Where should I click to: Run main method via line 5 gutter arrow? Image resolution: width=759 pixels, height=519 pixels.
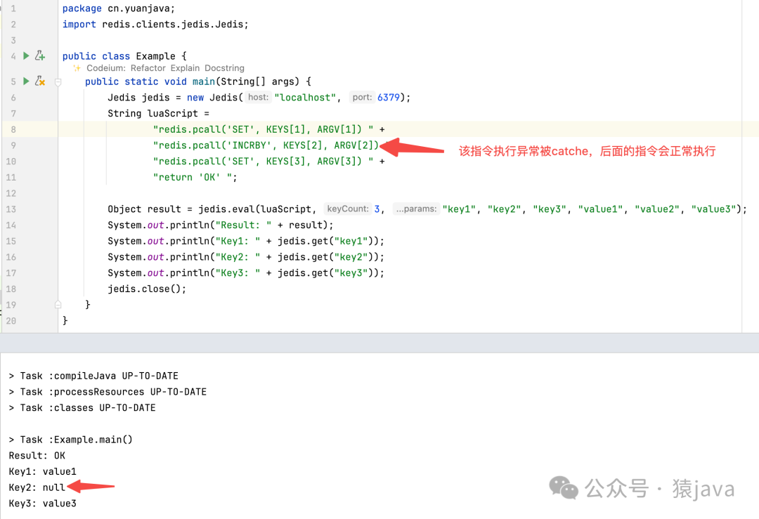click(x=26, y=81)
